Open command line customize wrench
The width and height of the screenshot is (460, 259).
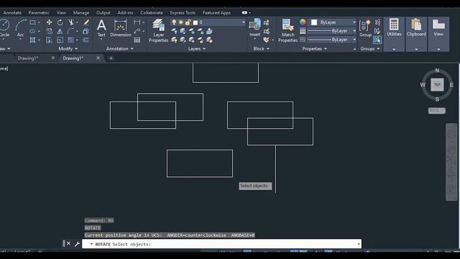point(77,244)
